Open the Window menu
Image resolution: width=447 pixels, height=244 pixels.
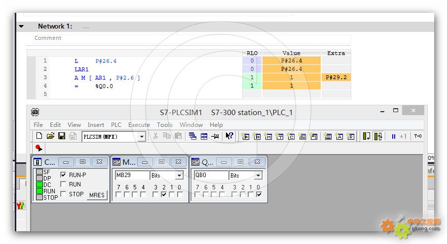(191, 124)
